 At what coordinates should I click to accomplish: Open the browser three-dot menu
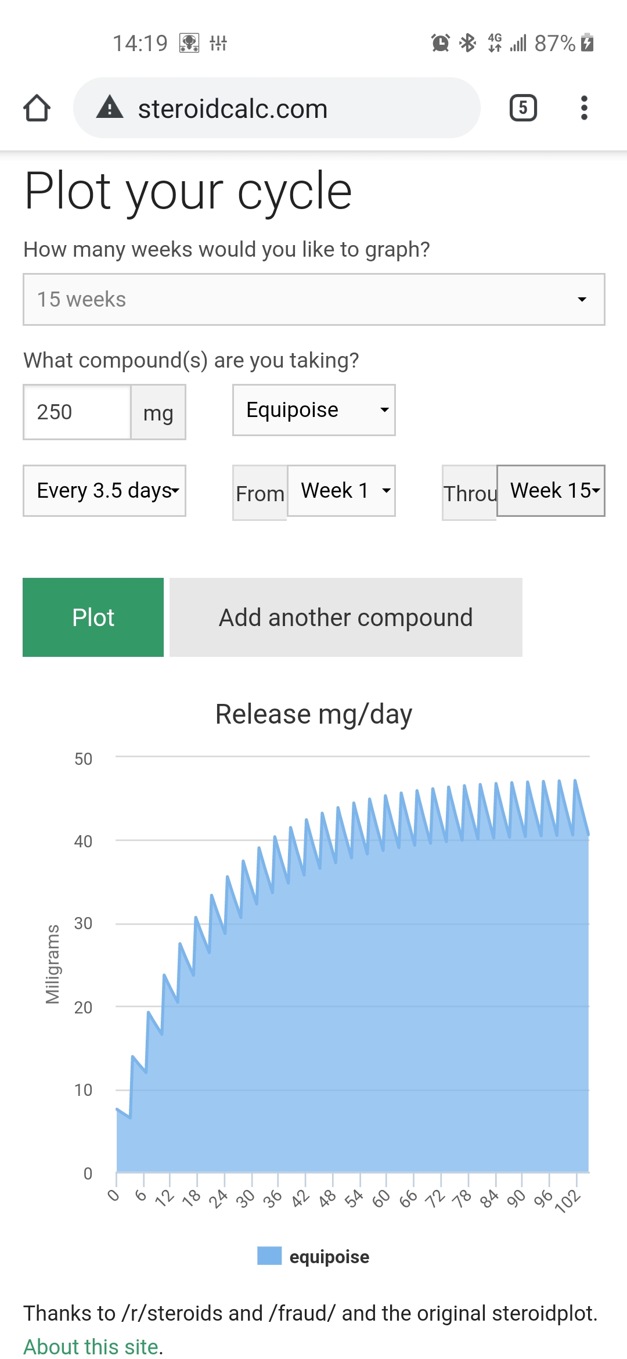click(x=584, y=108)
